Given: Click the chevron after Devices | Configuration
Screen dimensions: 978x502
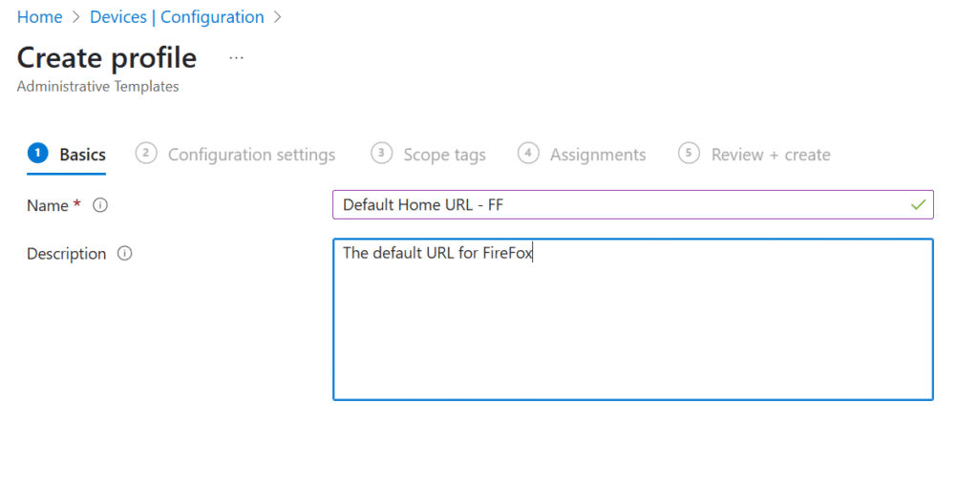Looking at the screenshot, I should point(278,17).
